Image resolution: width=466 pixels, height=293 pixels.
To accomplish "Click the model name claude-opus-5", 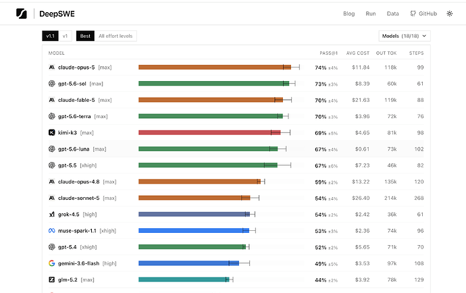I will pyautogui.click(x=76, y=68).
